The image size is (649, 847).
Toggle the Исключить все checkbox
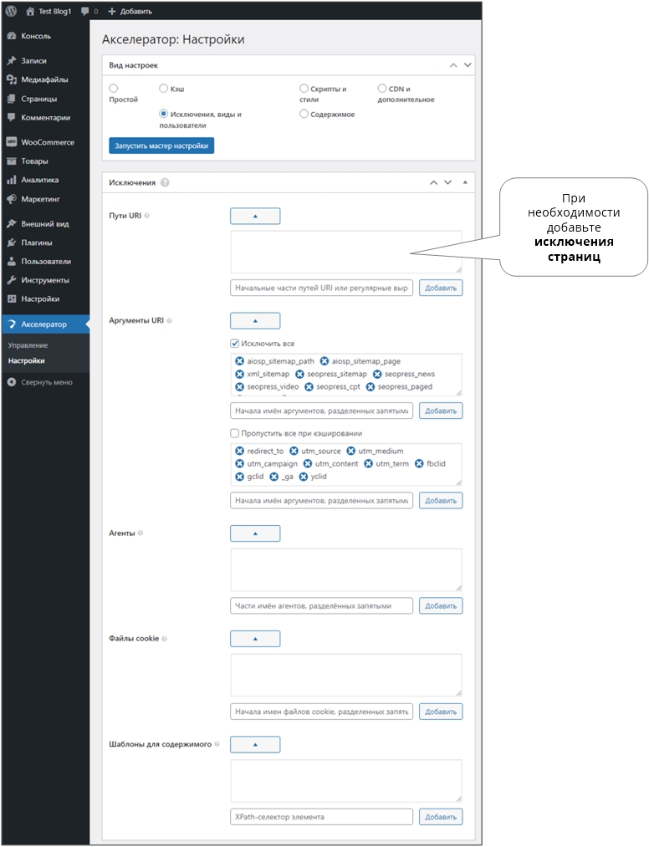coord(234,343)
